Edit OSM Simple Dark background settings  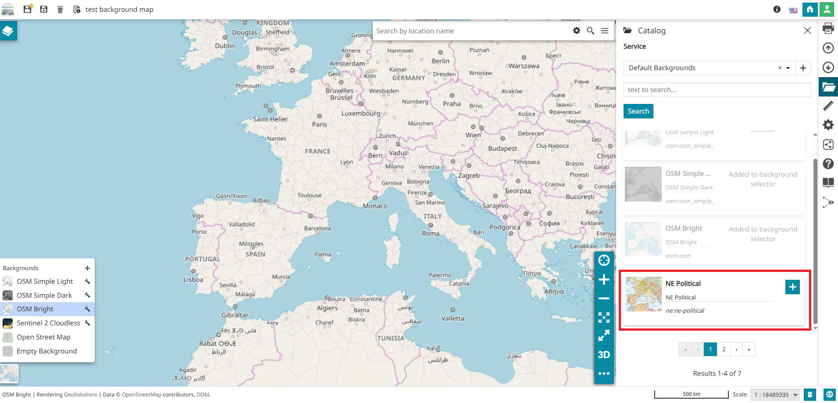(87, 295)
